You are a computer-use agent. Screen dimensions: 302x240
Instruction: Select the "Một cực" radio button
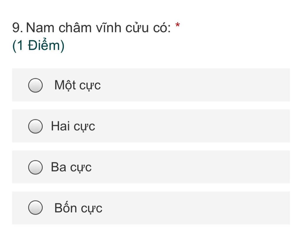click(x=35, y=85)
